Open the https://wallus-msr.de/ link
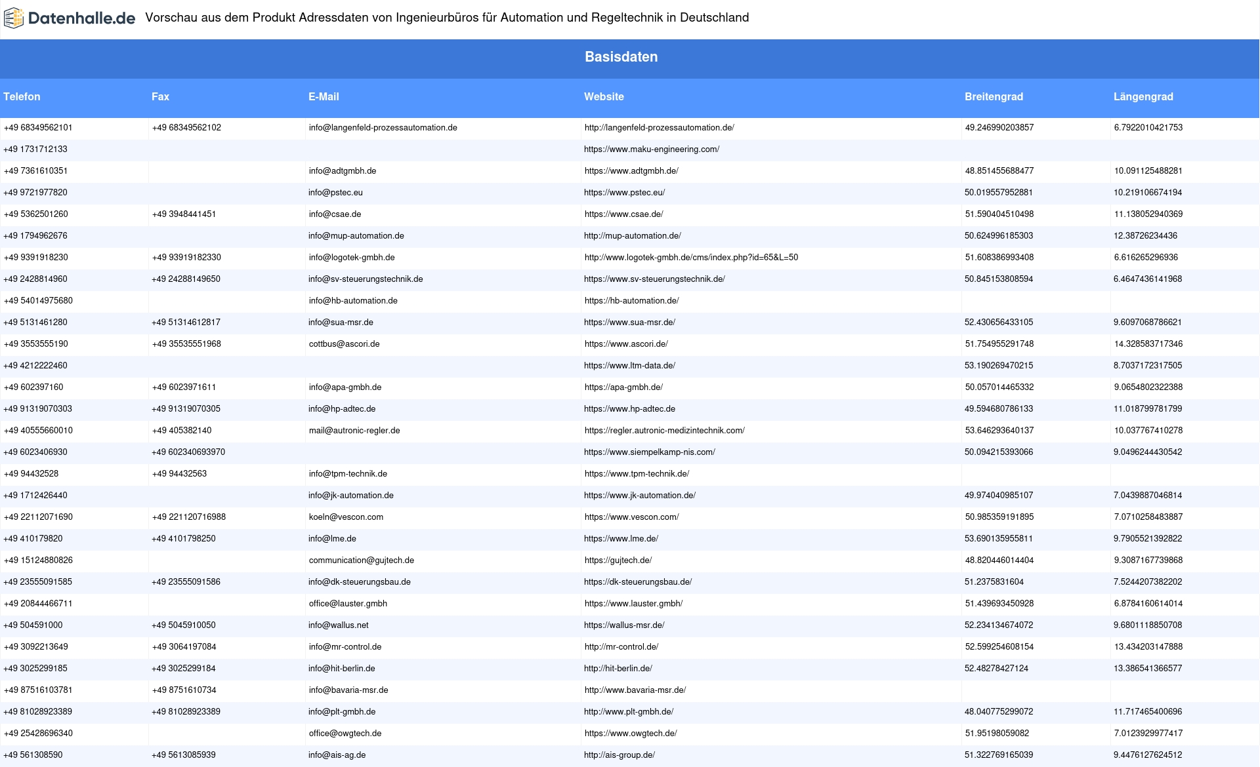This screenshot has height=767, width=1260. (x=624, y=625)
